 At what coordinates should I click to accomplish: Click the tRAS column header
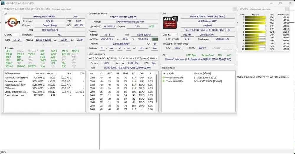click(x=125, y=73)
